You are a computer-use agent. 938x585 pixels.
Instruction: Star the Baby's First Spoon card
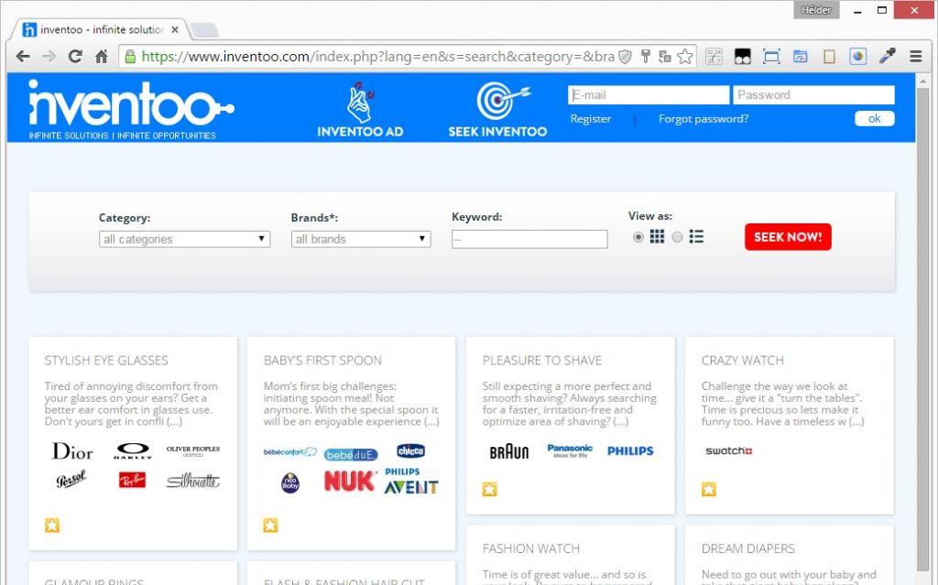coord(270,525)
